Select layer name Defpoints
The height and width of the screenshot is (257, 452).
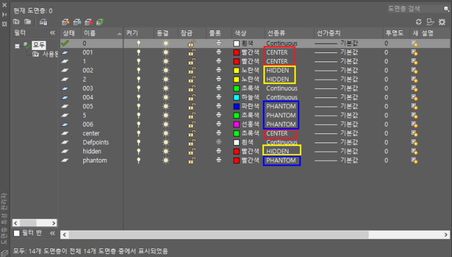click(96, 142)
